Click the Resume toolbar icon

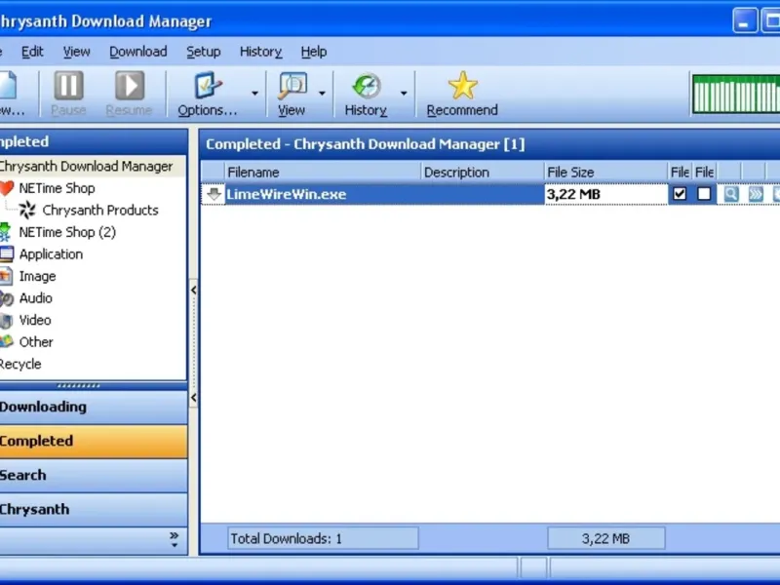click(130, 86)
